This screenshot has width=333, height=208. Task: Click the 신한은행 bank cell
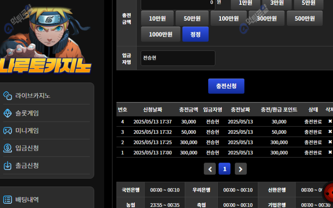pyautogui.click(x=277, y=190)
